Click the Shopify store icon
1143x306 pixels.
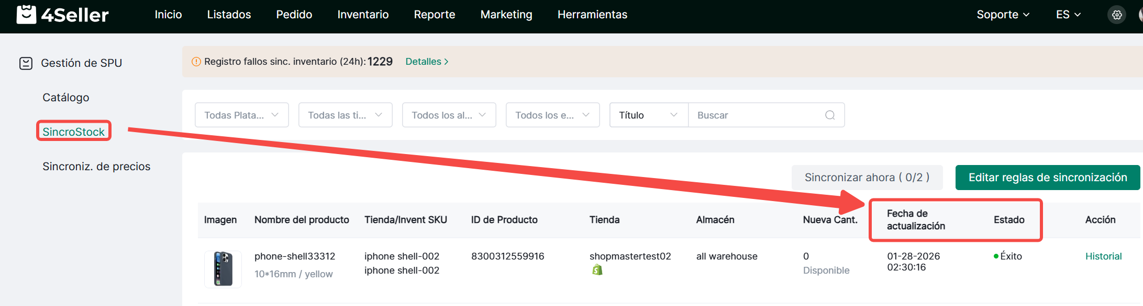(597, 270)
